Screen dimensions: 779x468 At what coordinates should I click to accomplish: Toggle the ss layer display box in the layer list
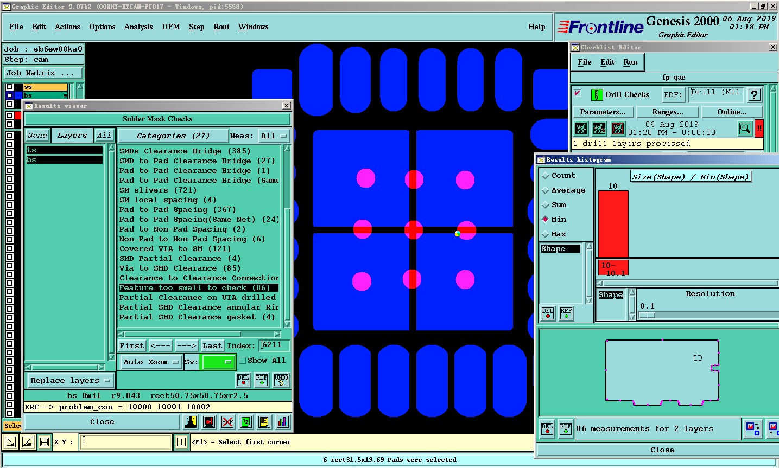click(10, 87)
